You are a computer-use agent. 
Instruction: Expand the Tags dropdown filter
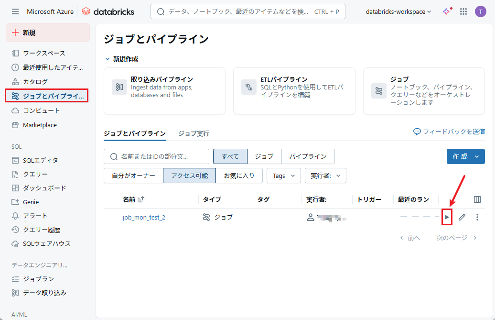pos(283,176)
